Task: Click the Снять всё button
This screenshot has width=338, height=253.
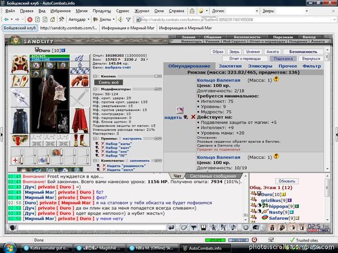Action: (109, 82)
